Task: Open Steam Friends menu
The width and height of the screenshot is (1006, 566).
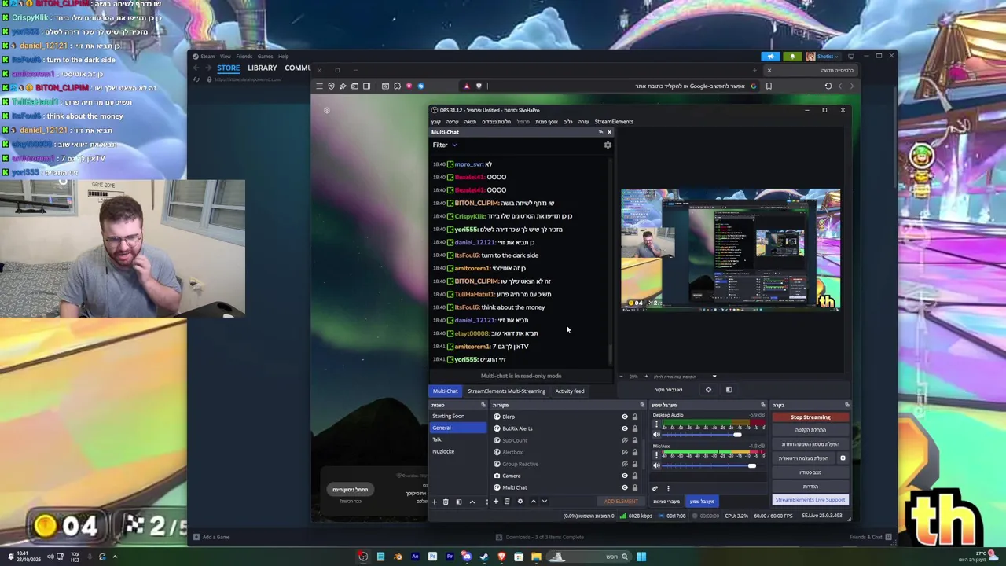Action: click(x=244, y=57)
